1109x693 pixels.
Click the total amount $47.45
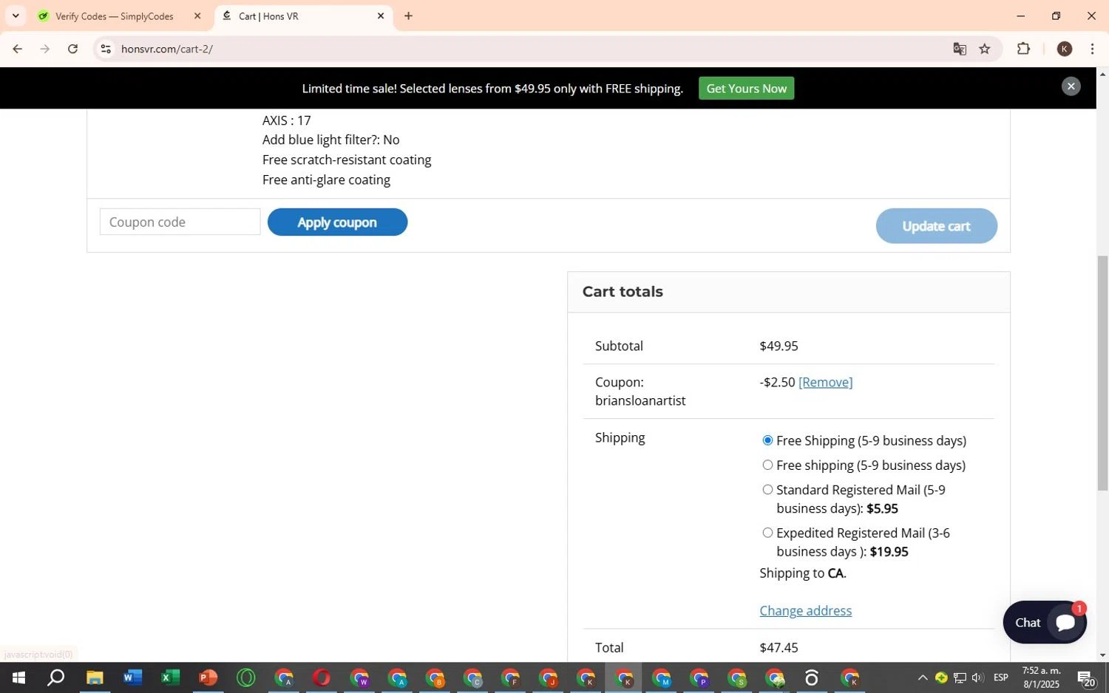pos(779,647)
